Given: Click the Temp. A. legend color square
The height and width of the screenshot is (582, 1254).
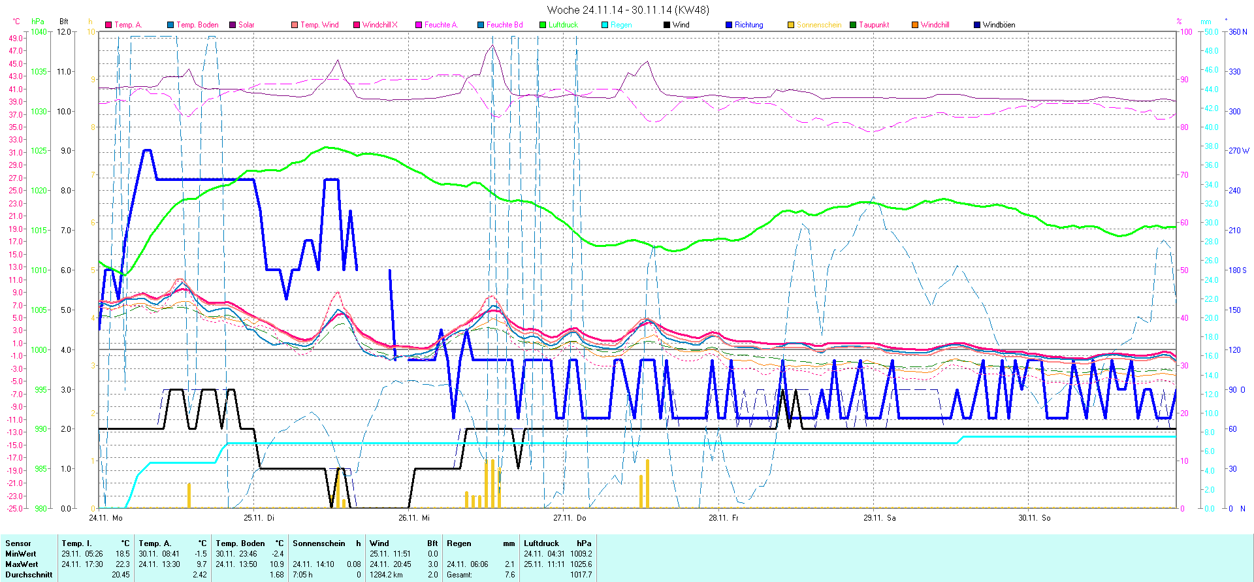Looking at the screenshot, I should point(108,25).
